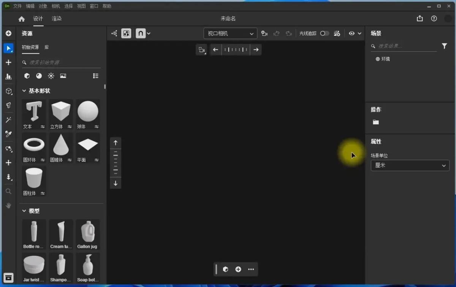Open the 编辑 menu
The image size is (456, 287).
click(30, 6)
